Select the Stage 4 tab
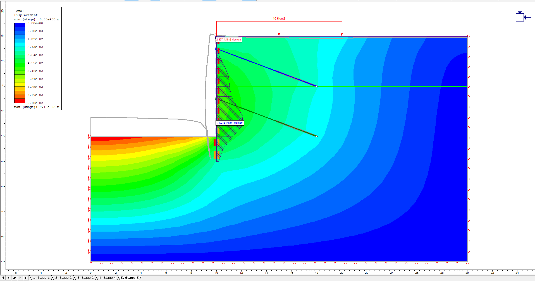Viewport: 535px width, 281px height. coord(108,278)
